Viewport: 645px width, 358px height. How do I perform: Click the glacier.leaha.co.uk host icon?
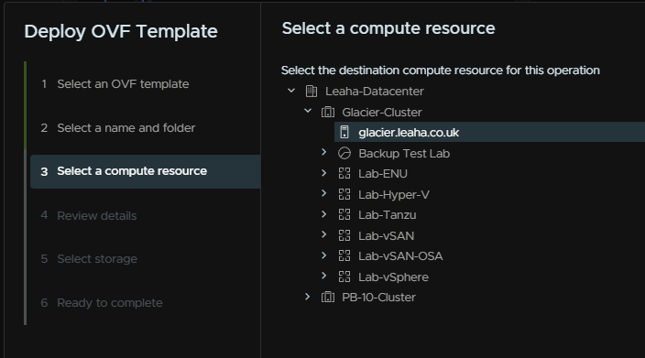[x=344, y=133]
